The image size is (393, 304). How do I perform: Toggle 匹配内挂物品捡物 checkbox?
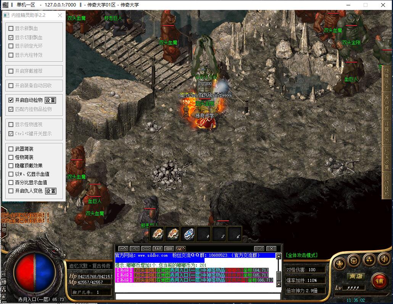pos(11,109)
